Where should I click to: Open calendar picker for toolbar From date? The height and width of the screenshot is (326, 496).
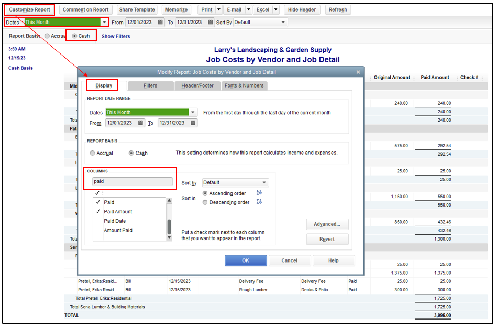(160, 22)
